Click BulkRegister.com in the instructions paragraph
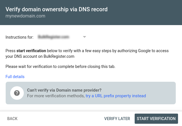 tap(59, 56)
